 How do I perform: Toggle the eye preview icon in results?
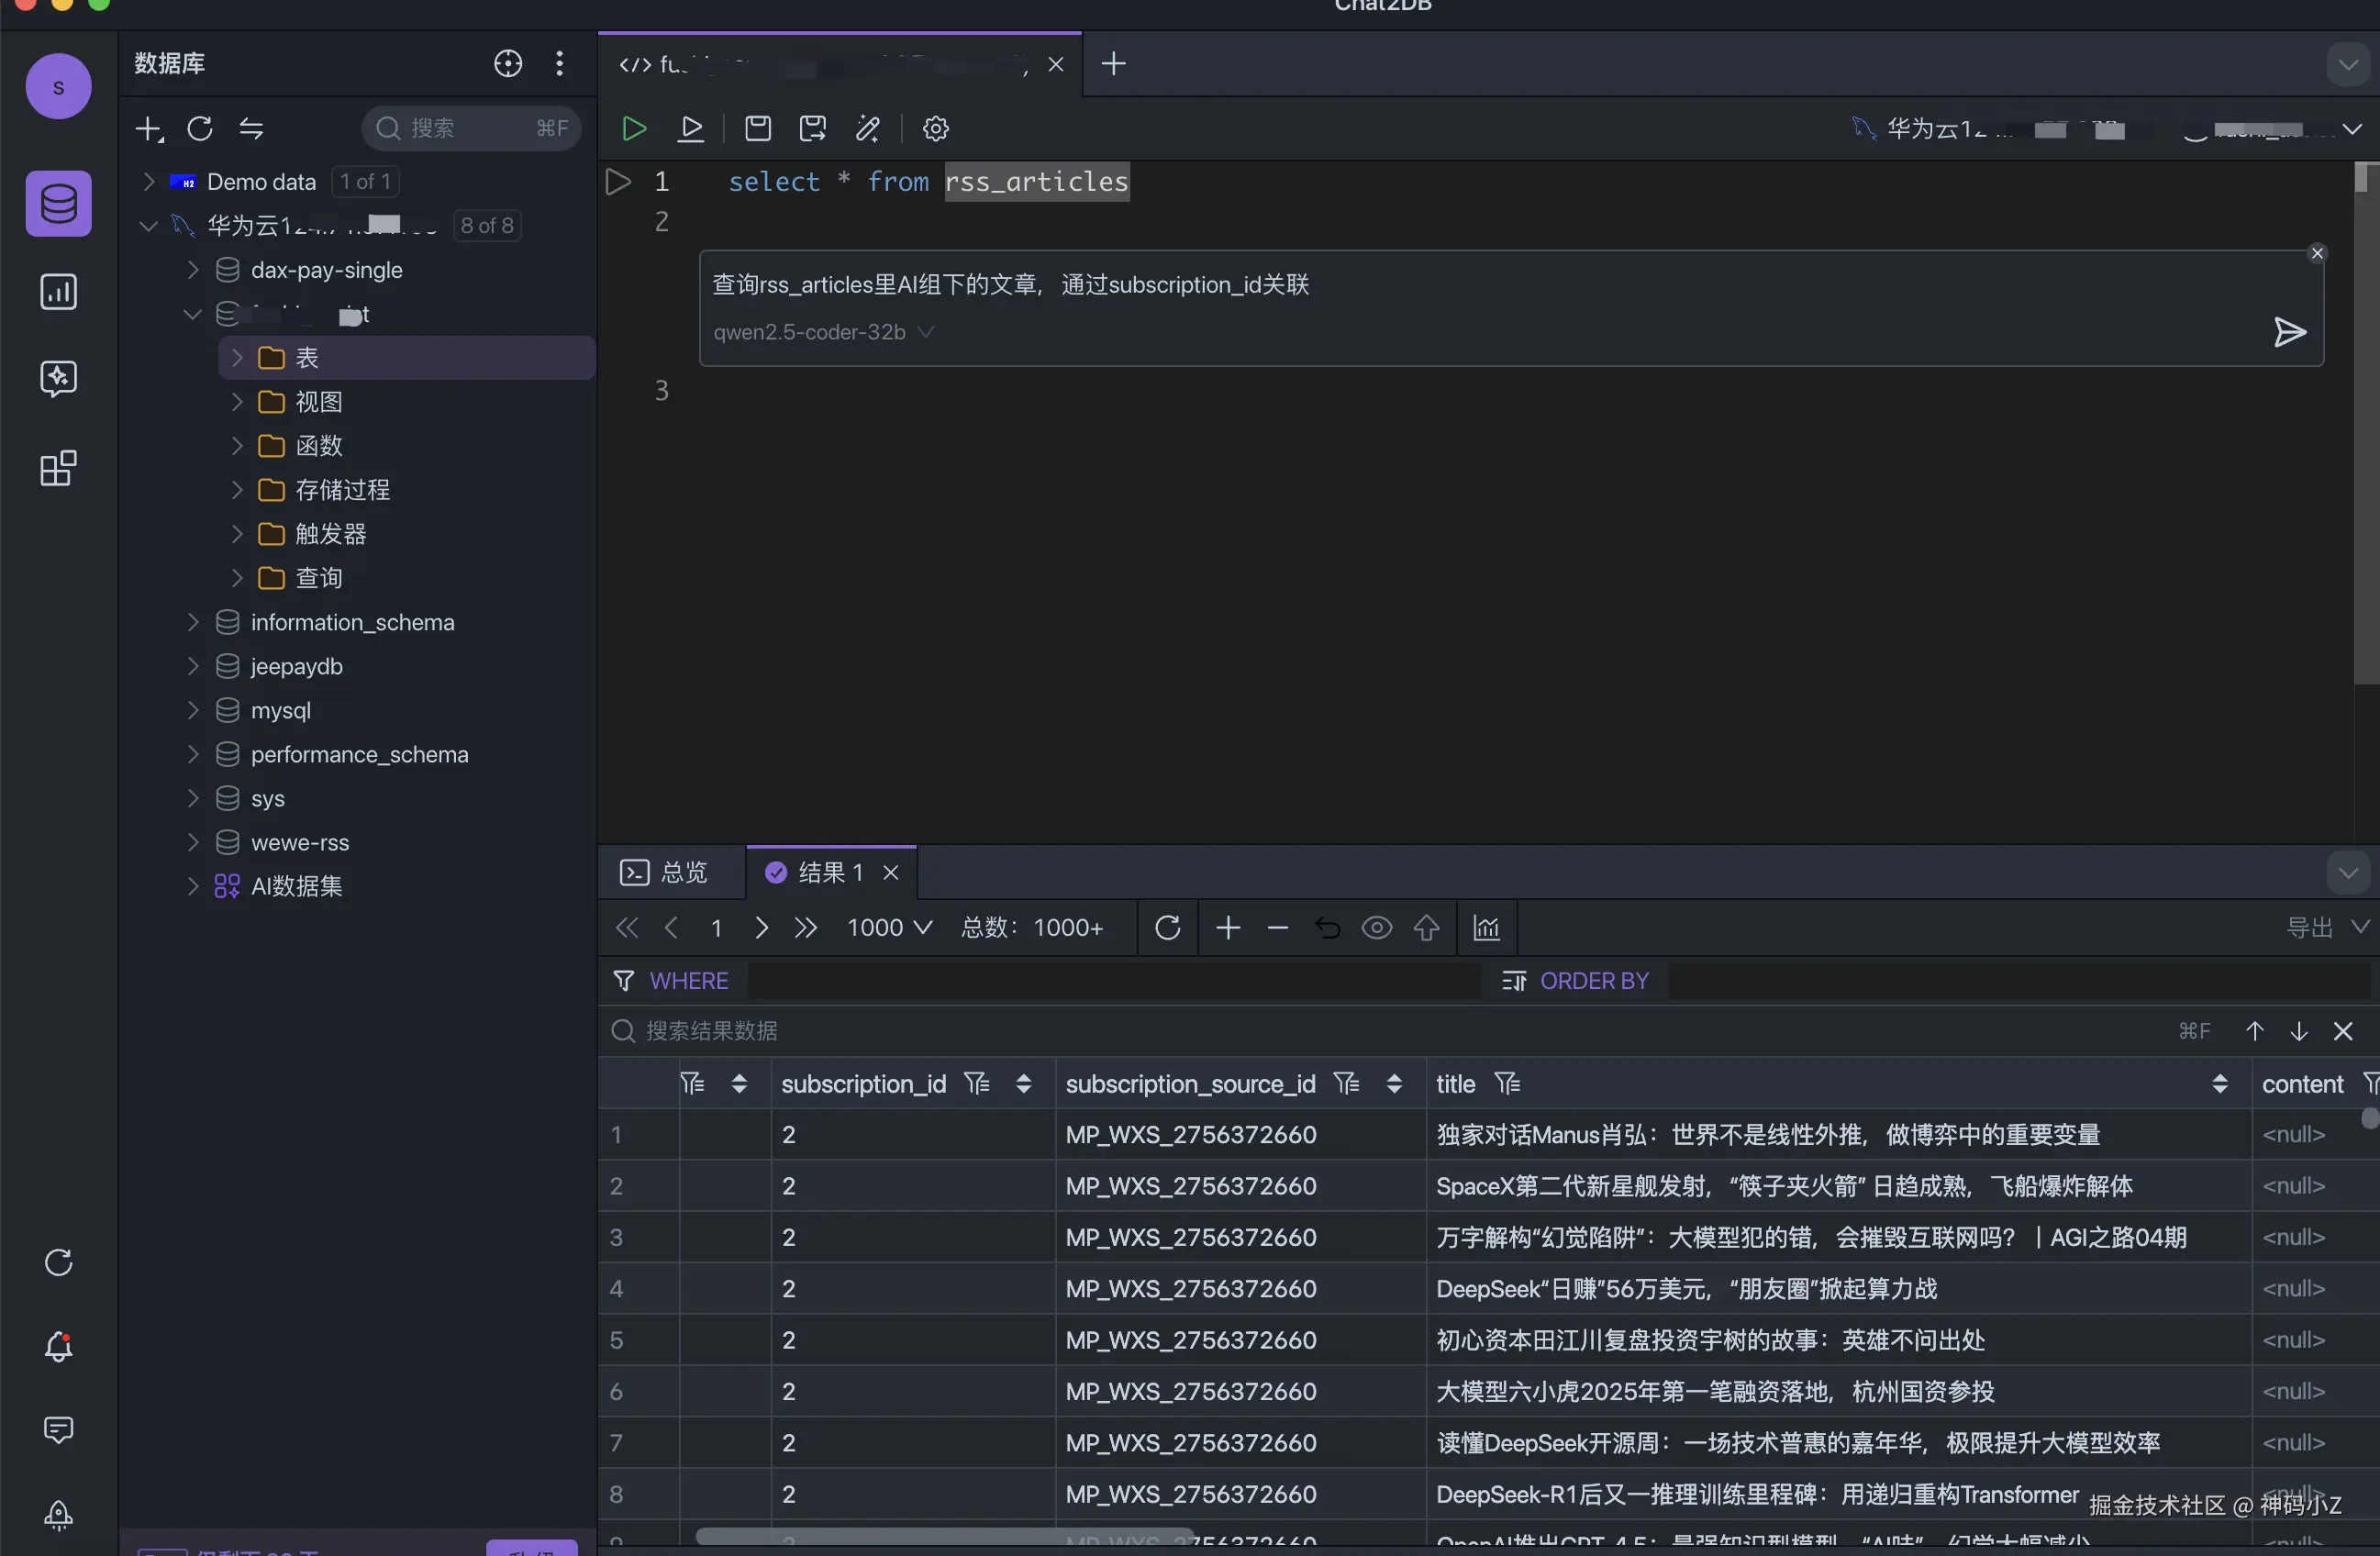pyautogui.click(x=1376, y=927)
